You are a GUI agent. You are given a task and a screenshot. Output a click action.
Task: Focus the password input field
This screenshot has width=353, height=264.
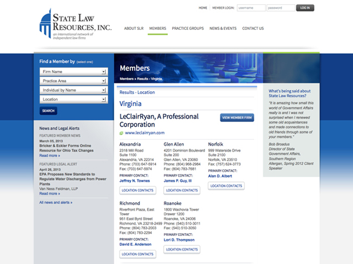(x=281, y=8)
